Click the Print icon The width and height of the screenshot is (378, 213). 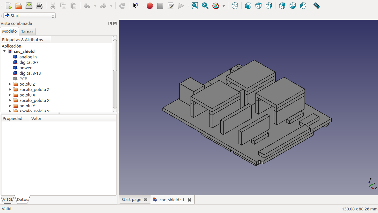(x=39, y=6)
